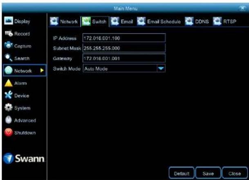The height and width of the screenshot is (180, 249).
Task: Click the Swann logo
Action: point(24,158)
